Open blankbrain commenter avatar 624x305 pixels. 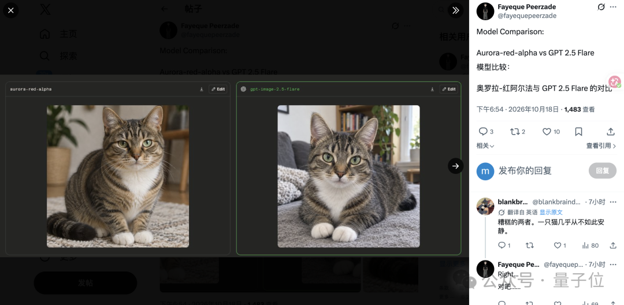(485, 206)
